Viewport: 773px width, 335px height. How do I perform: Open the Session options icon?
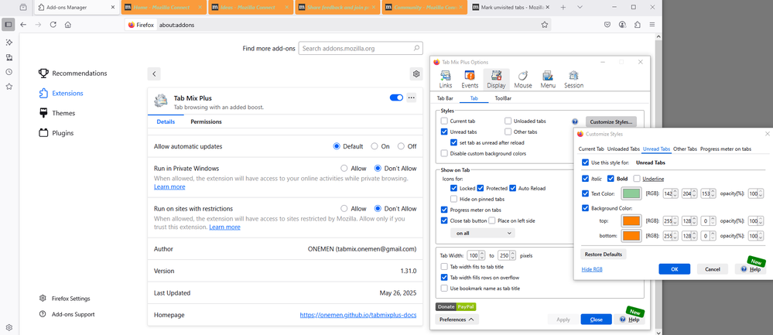(574, 80)
